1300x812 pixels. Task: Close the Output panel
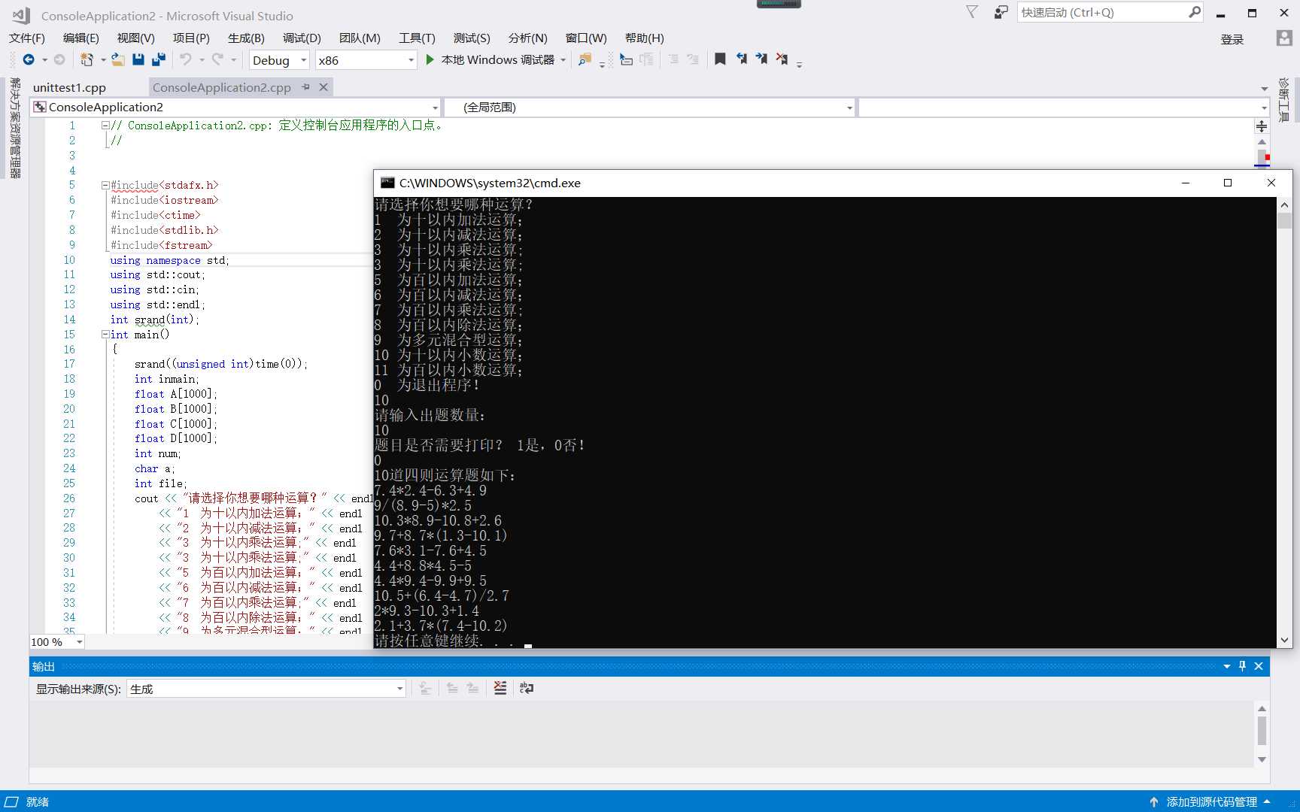(1259, 666)
